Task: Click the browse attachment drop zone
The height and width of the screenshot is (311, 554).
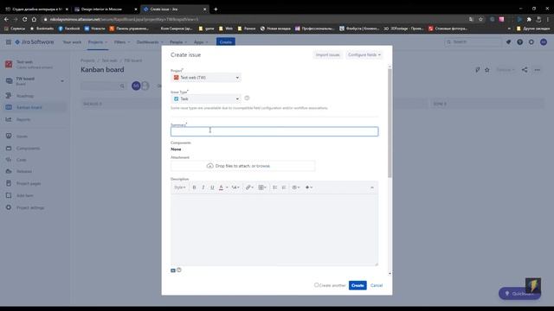Action: [242, 166]
